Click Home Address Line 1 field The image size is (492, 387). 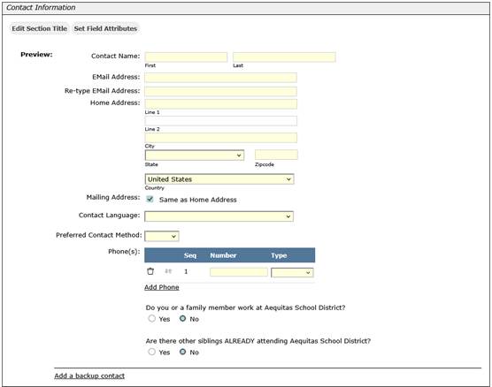221,104
